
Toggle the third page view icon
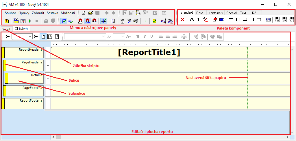pyautogui.click(x=57, y=36)
